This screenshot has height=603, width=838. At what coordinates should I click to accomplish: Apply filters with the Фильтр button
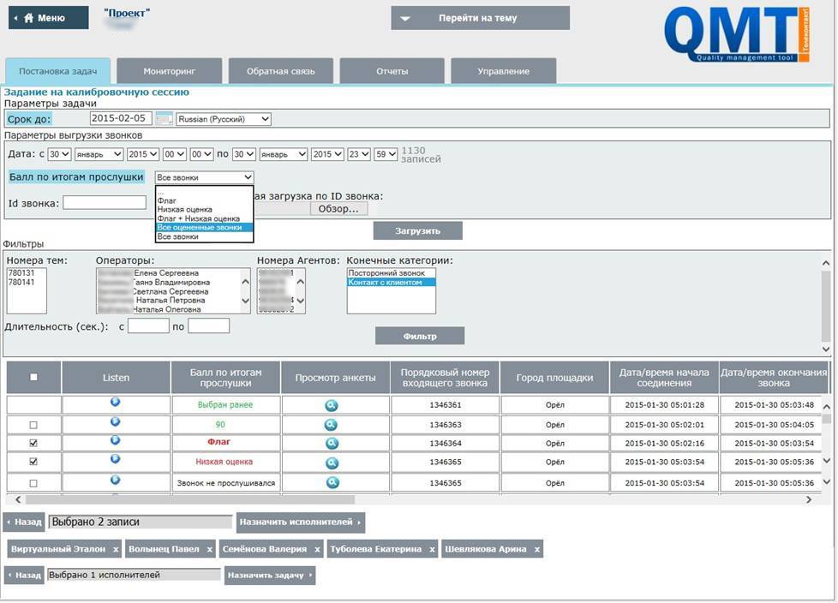pyautogui.click(x=420, y=336)
